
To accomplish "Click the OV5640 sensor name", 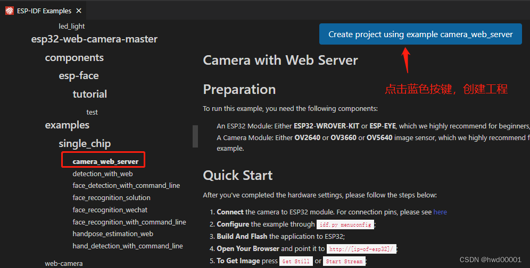I will [379, 138].
